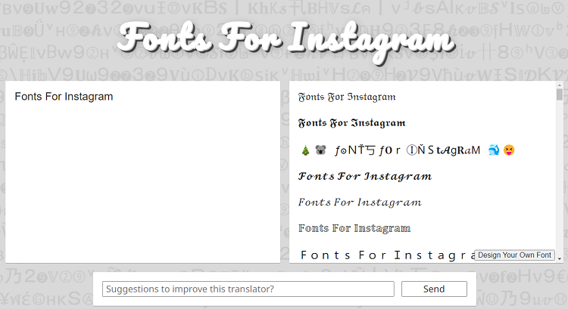Image resolution: width=568 pixels, height=309 pixels.
Task: Select the bold Fraktur output line
Action: pyautogui.click(x=351, y=123)
